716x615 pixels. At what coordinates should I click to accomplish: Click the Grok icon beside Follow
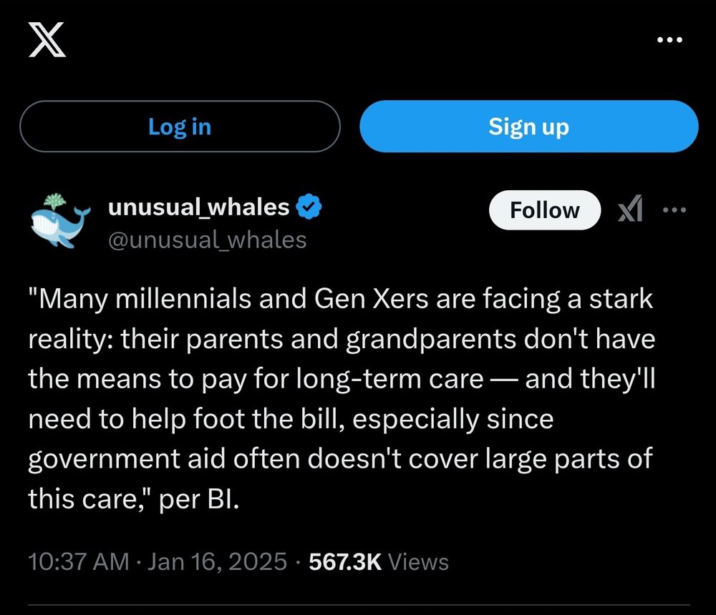click(x=629, y=210)
